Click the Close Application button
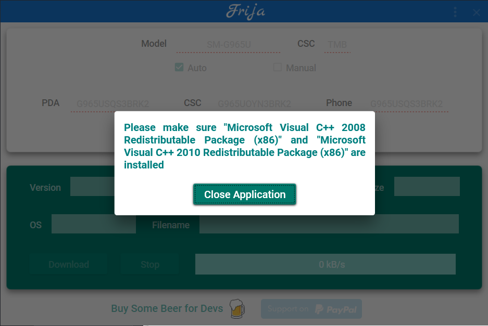Viewport: 488px width, 326px height. click(x=244, y=194)
